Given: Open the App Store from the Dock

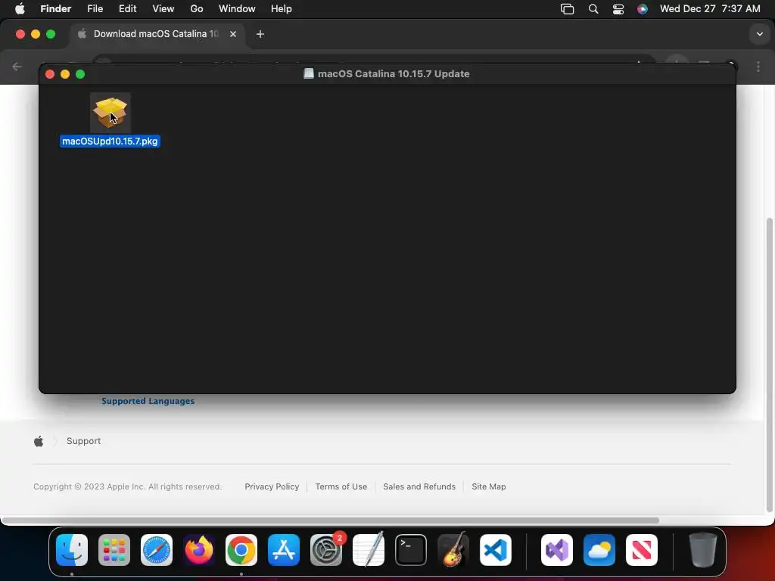Looking at the screenshot, I should coord(284,550).
